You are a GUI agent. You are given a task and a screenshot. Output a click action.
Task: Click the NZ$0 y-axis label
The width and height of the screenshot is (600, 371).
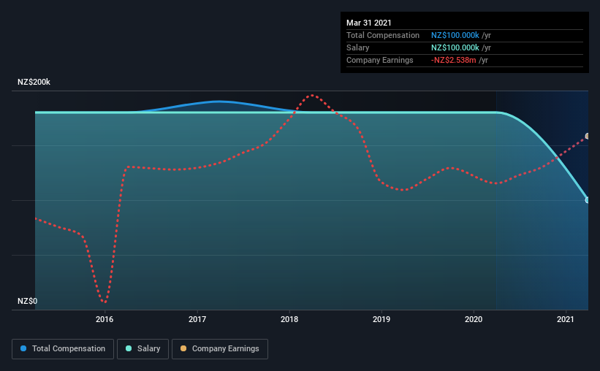click(x=28, y=301)
